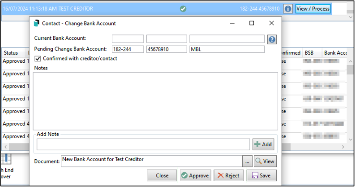
Task: Click the pending BSB field 182-244
Action: [x=128, y=49]
